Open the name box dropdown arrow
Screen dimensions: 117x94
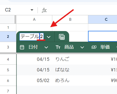32,10
